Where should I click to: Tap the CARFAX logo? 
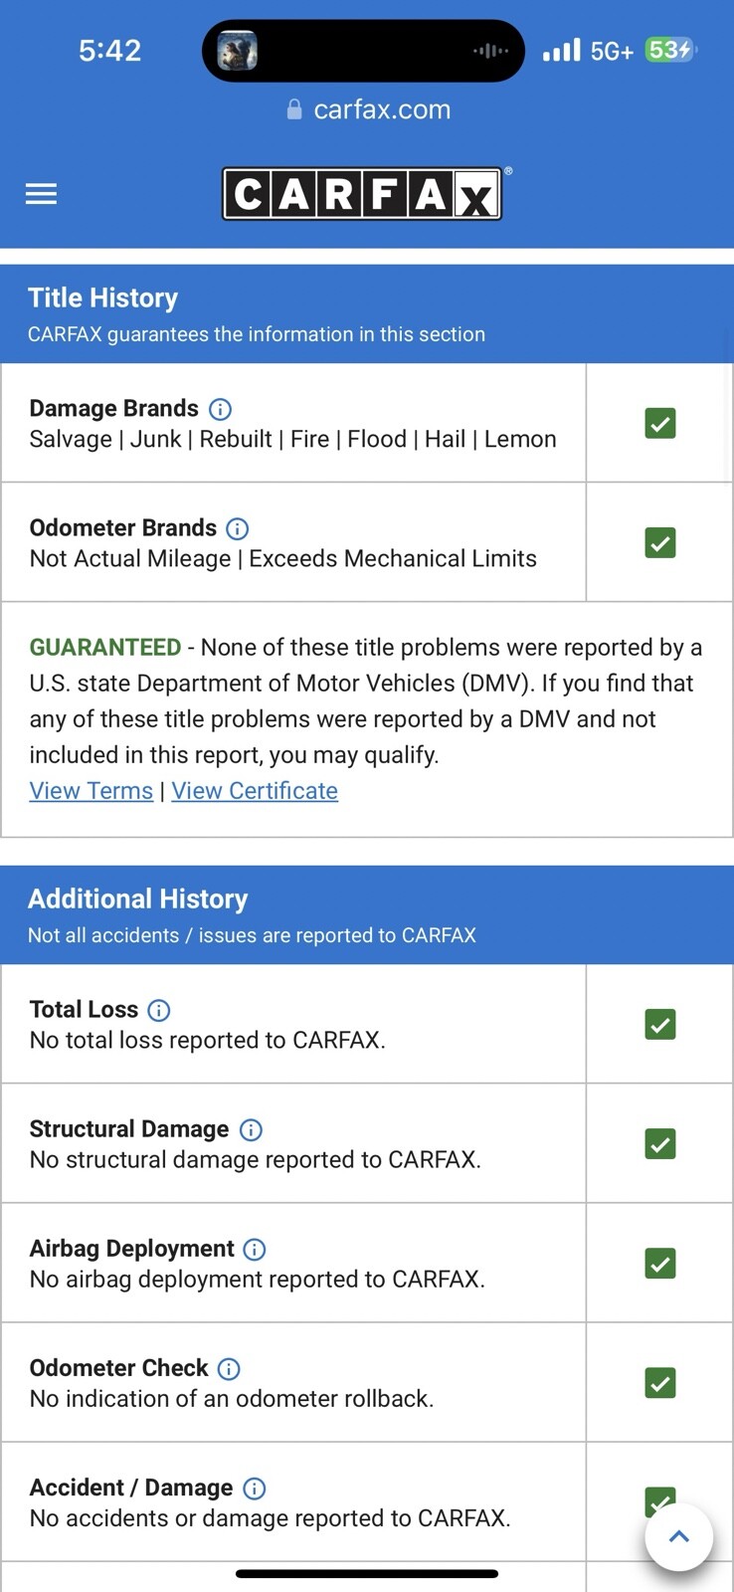[362, 194]
